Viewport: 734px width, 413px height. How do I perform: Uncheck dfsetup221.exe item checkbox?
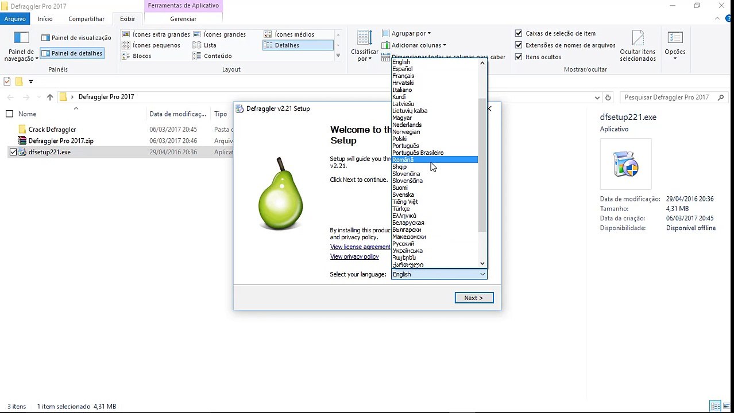point(13,152)
